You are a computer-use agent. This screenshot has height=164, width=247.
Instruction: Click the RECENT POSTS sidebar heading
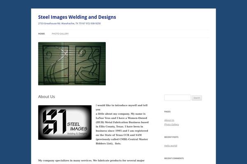pyautogui.click(x=171, y=137)
